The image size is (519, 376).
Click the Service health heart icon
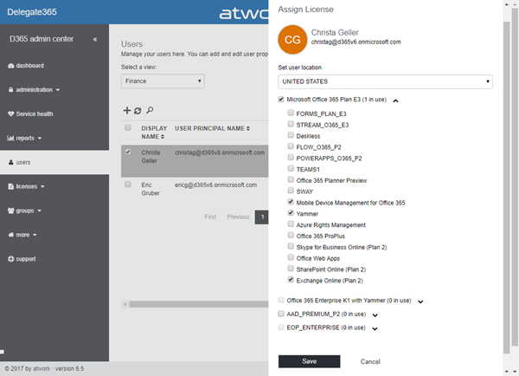click(11, 114)
